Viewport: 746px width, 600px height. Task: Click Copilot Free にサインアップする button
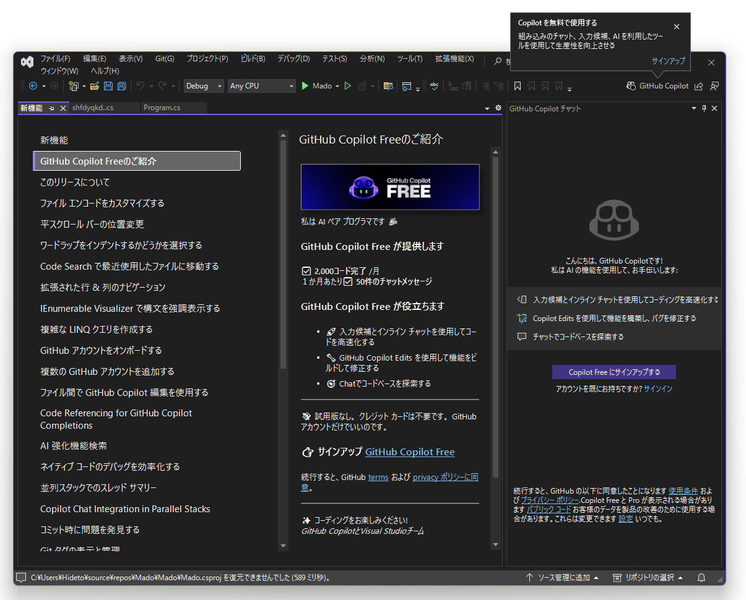614,372
